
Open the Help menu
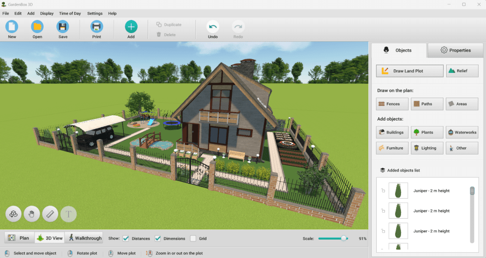[112, 13]
